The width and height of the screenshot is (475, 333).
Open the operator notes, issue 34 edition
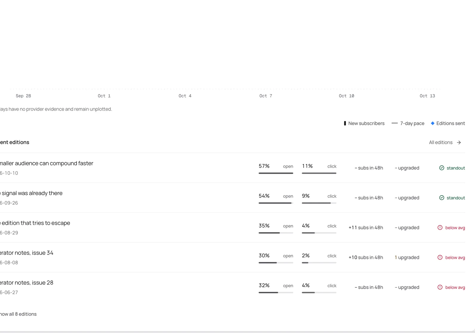(x=27, y=253)
